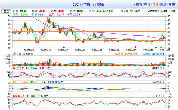Click the 半年 19.55 green up-arrow indicator
Viewport: 178px width, 110px height.
click(27, 14)
